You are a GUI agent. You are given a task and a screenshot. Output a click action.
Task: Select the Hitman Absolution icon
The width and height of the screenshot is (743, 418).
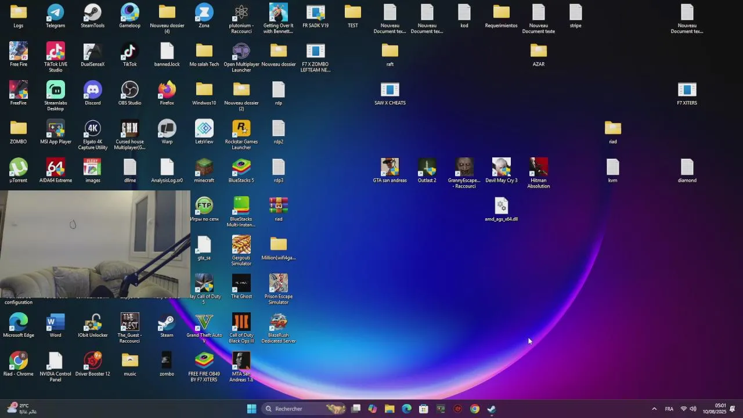(539, 174)
